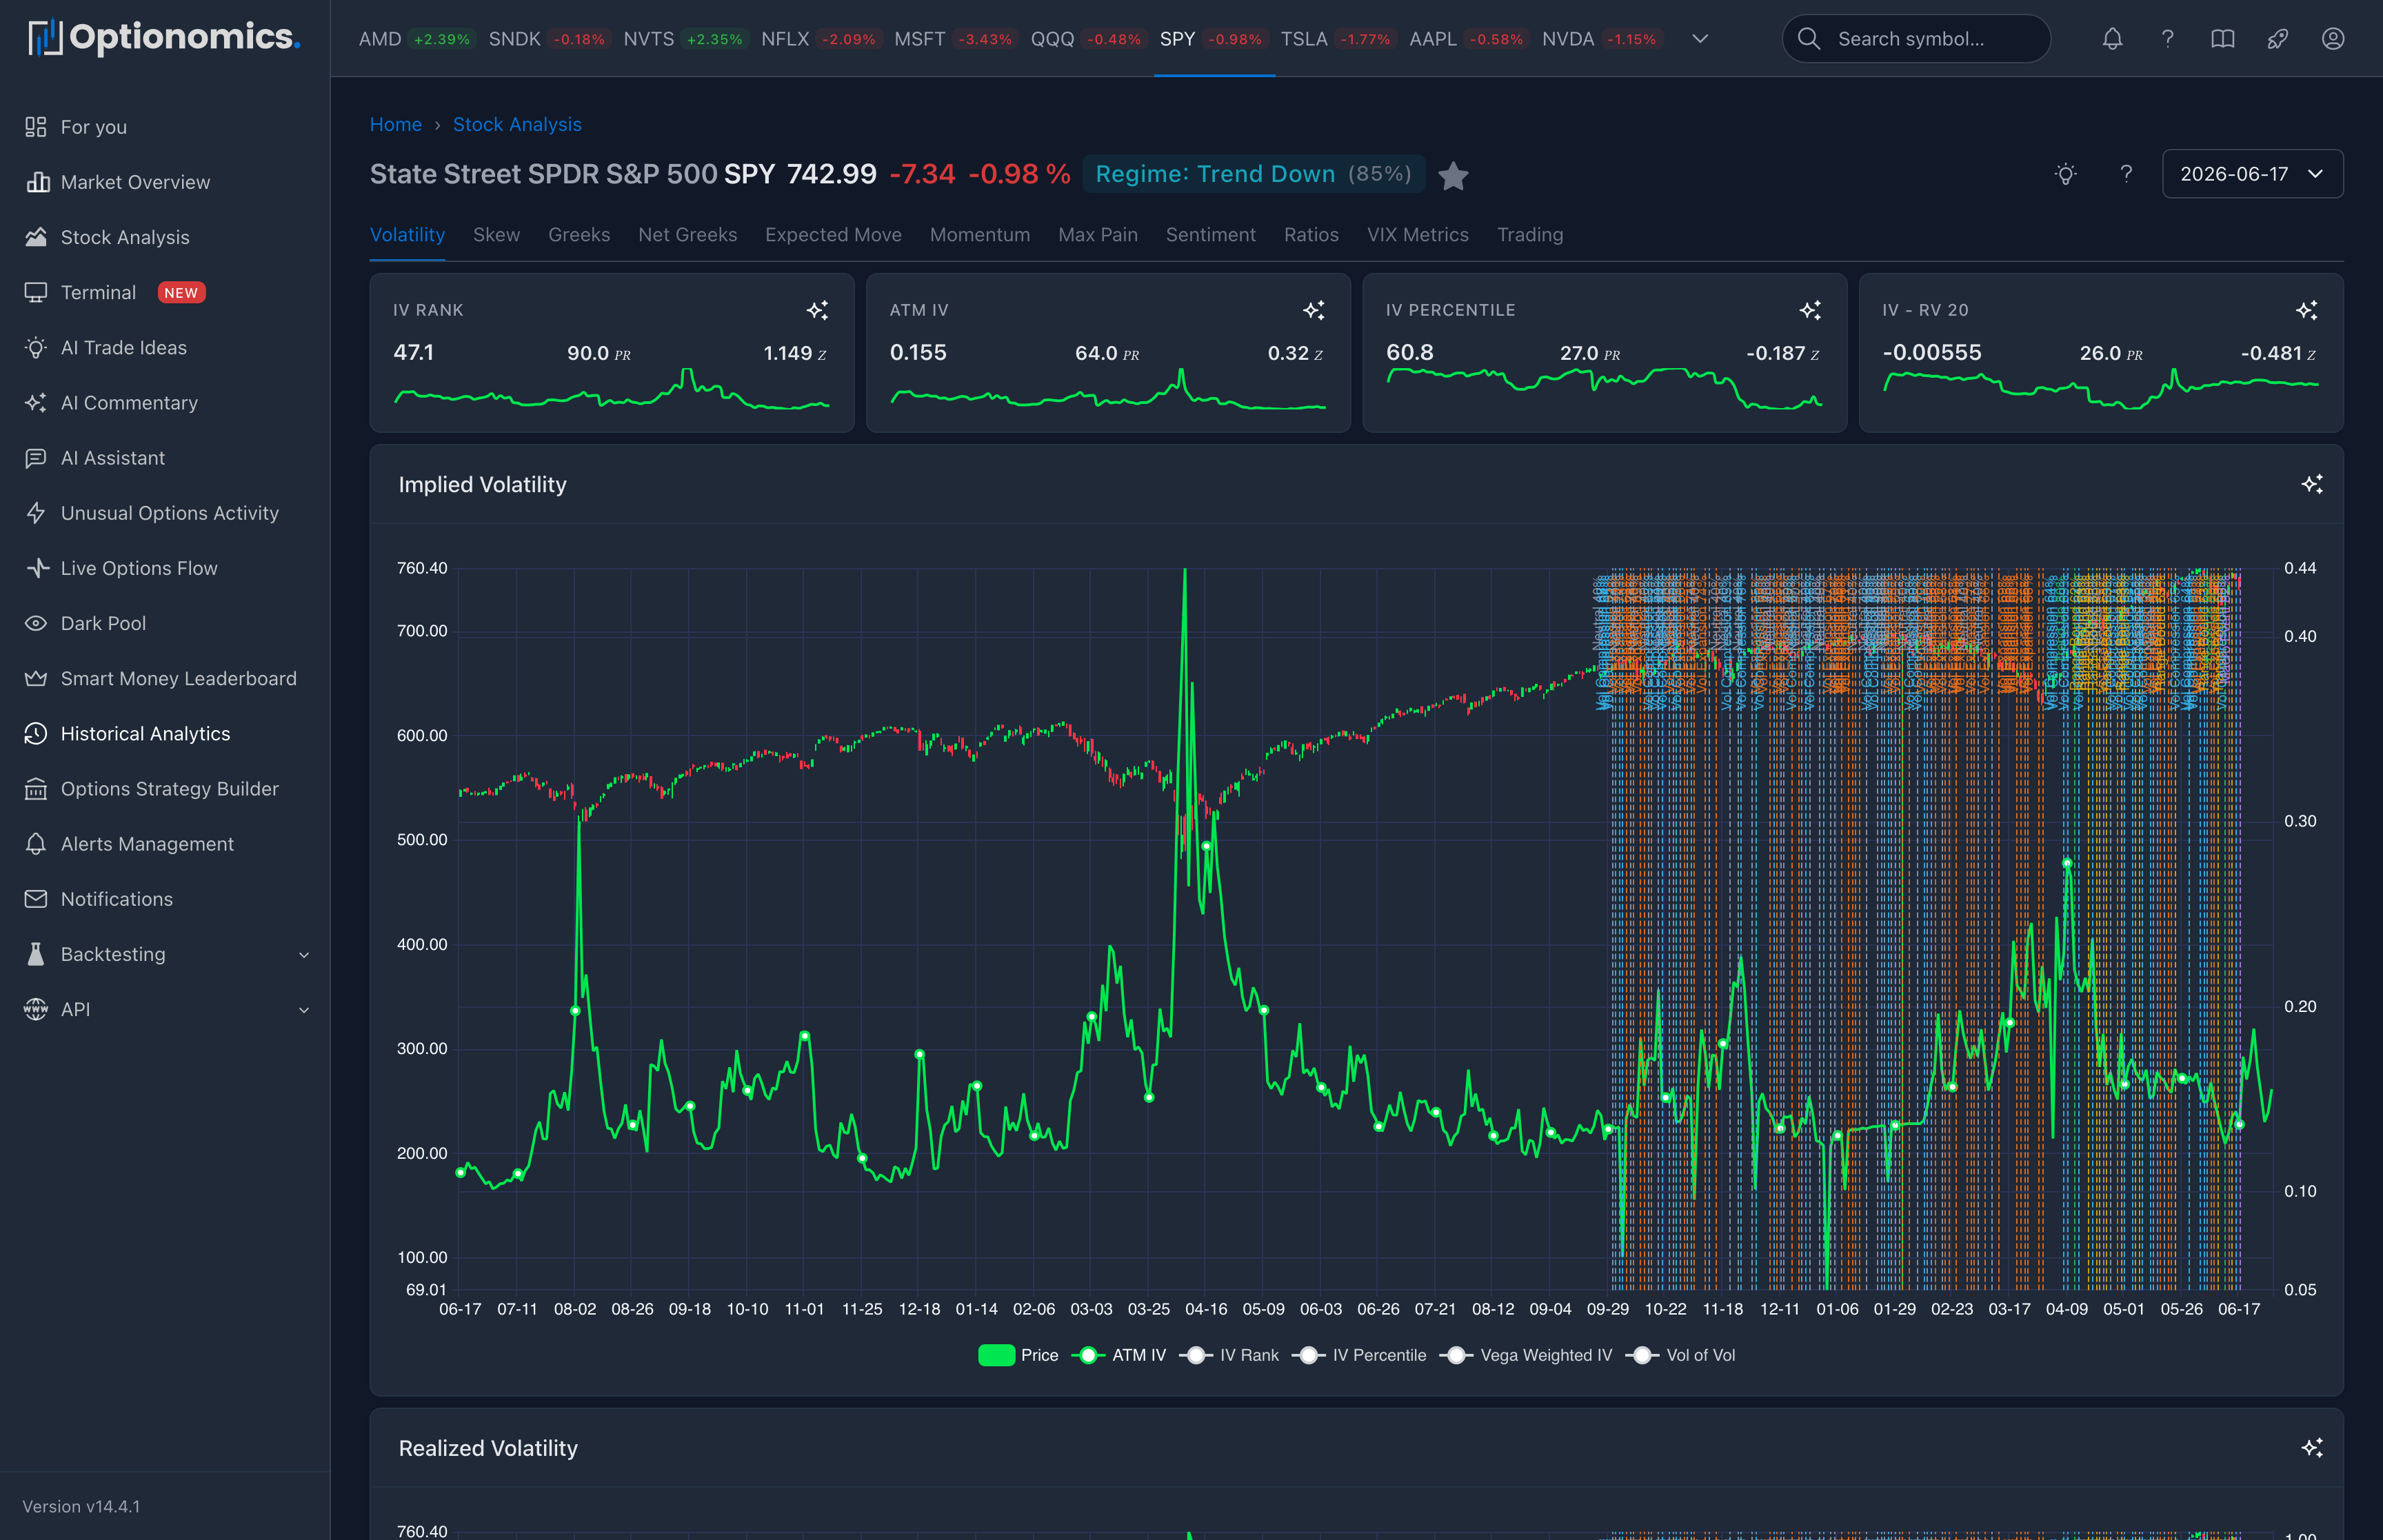This screenshot has width=2383, height=1540.
Task: Open the documentation book icon
Action: tap(2222, 39)
